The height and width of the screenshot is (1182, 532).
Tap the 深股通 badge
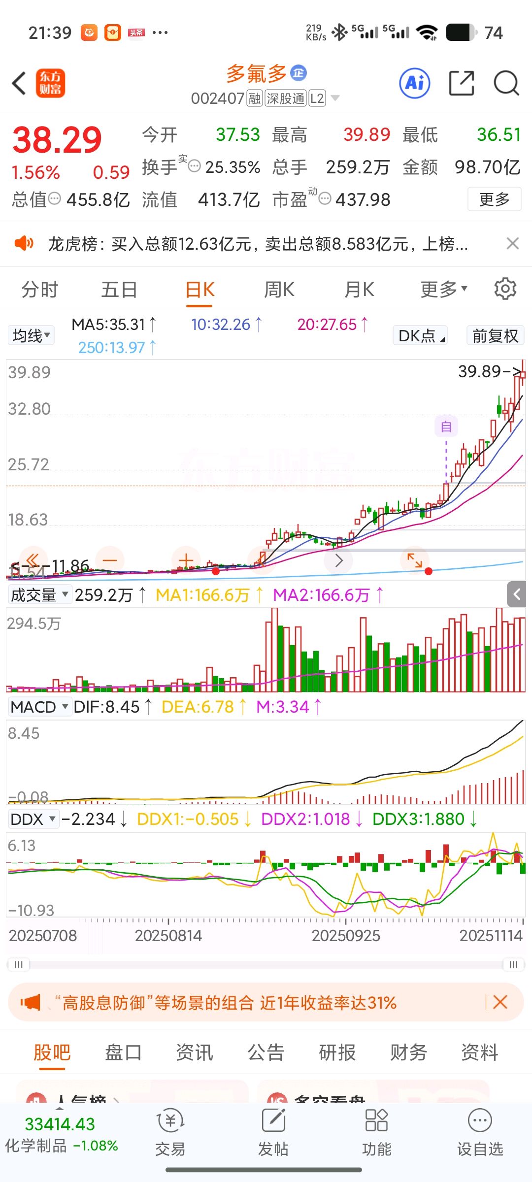coord(286,98)
